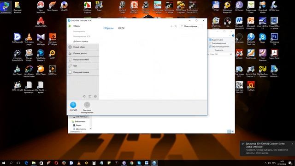This screenshot has width=295, height=166.
Task: Open Новый образ sidebar item
Action: pos(83,47)
